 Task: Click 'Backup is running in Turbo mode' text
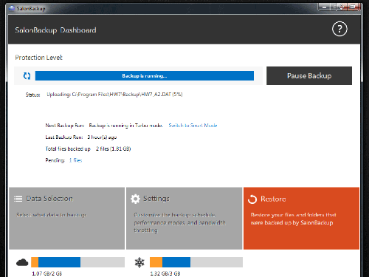(125, 126)
